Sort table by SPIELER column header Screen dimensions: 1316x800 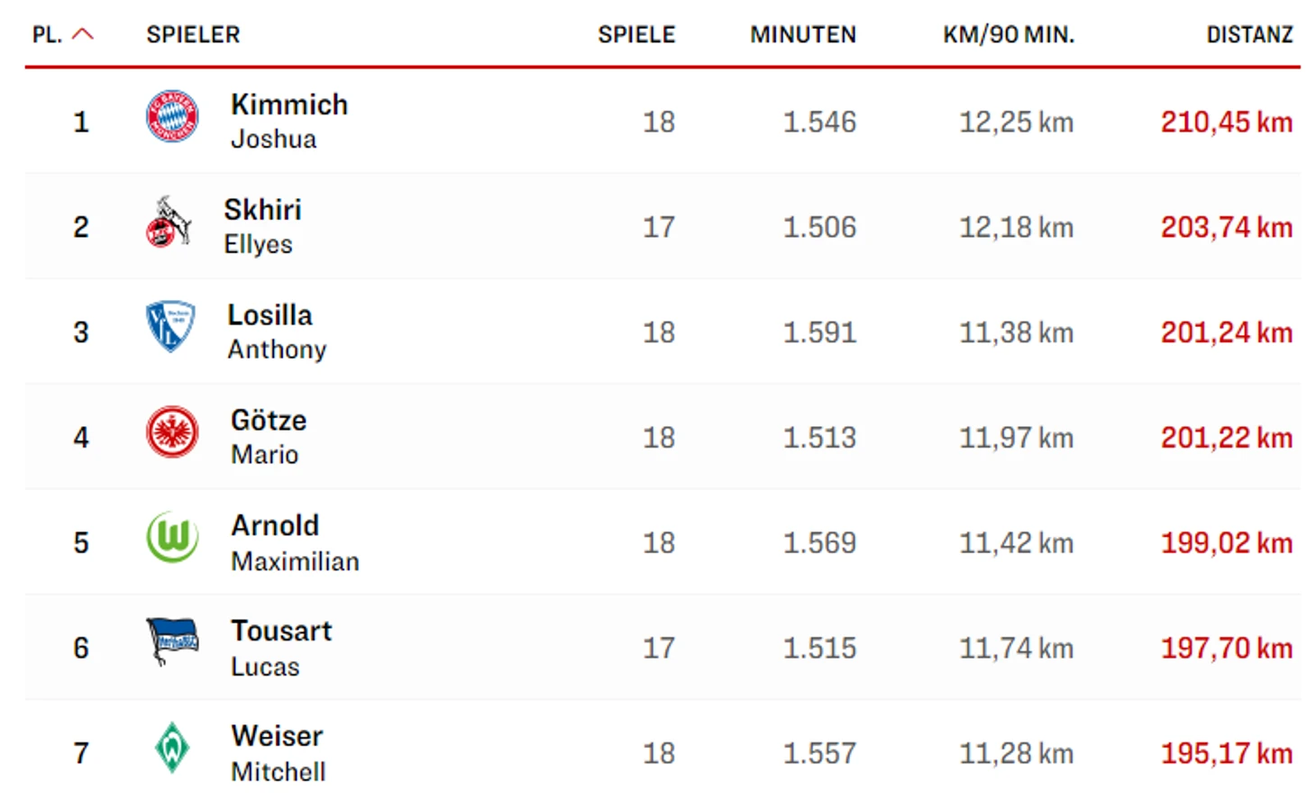click(x=193, y=34)
